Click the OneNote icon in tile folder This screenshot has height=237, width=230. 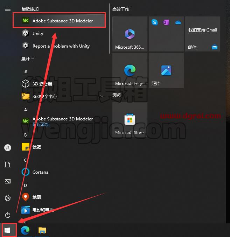point(166,22)
